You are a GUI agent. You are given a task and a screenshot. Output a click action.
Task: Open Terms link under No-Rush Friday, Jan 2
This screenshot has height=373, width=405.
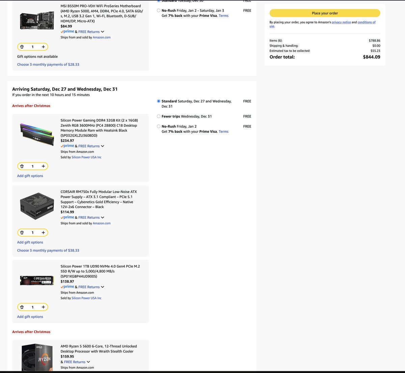tap(223, 131)
